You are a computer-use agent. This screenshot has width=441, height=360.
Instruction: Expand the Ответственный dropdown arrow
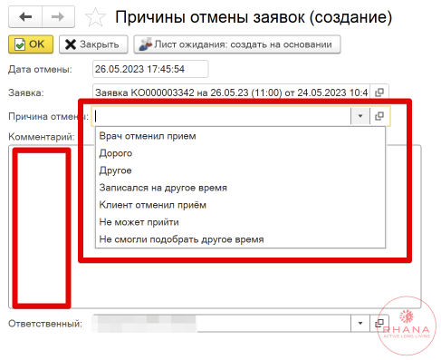coord(360,324)
